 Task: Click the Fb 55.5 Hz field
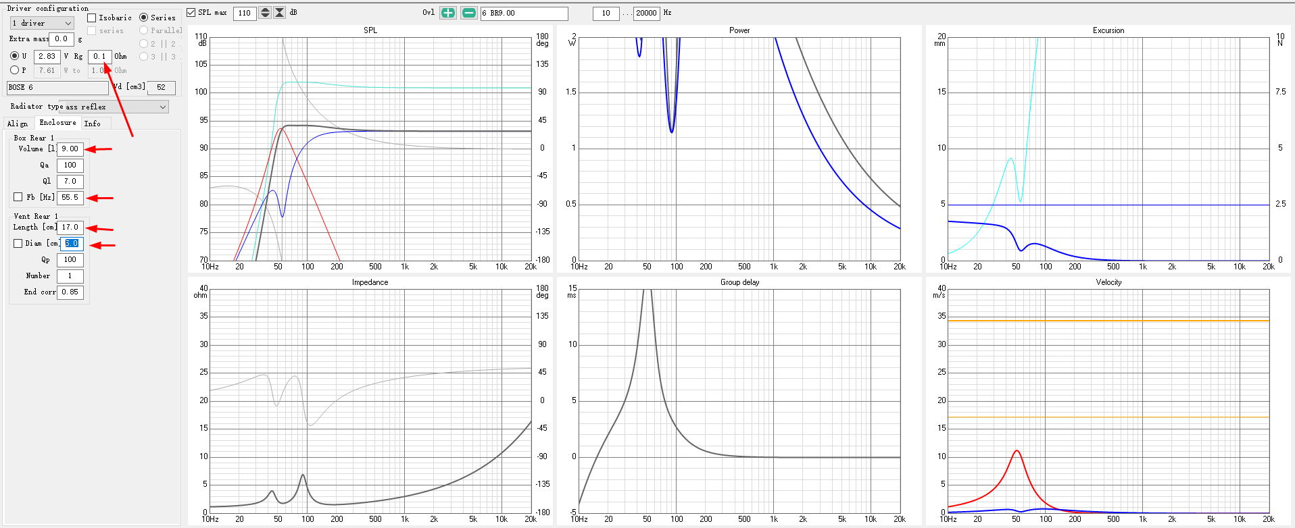(x=70, y=198)
